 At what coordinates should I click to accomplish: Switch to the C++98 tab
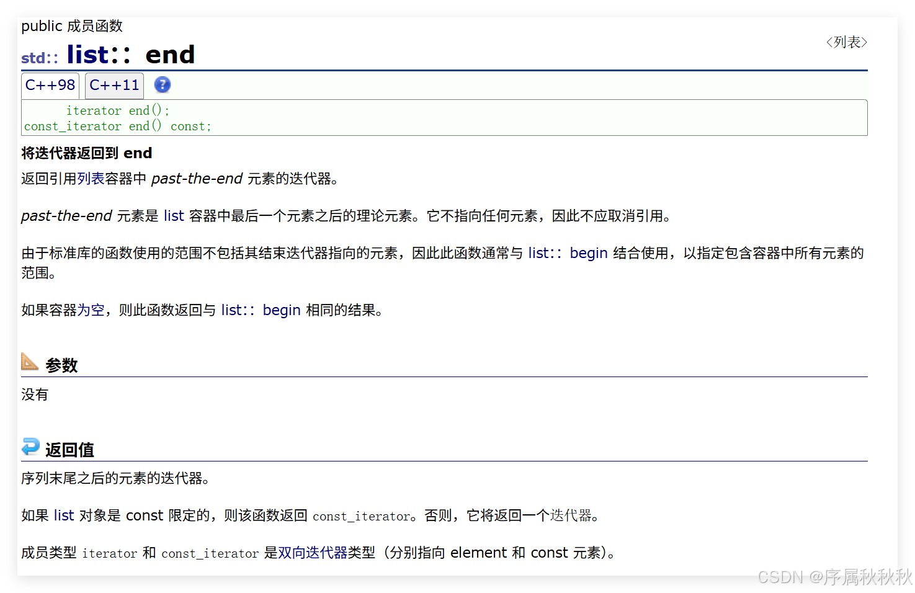50,86
